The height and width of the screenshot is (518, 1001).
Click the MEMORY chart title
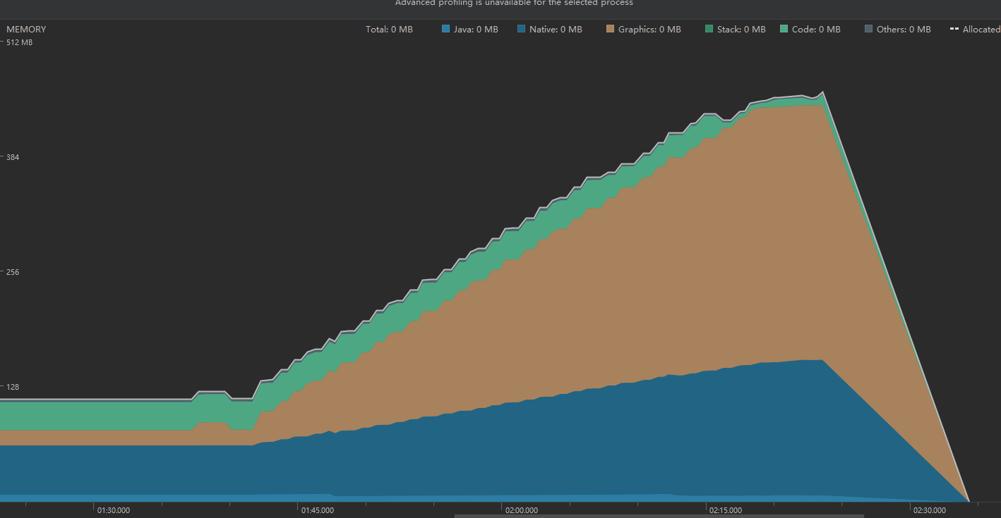point(26,30)
